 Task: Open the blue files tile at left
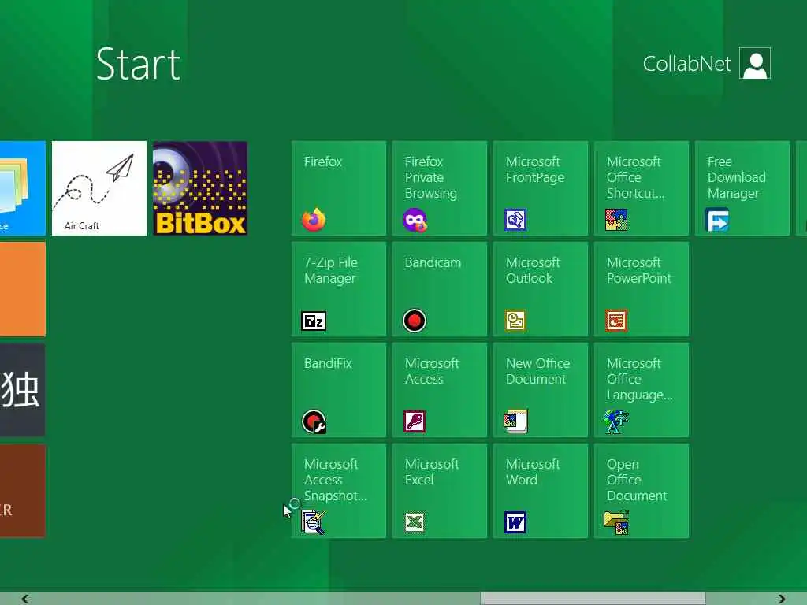point(23,188)
